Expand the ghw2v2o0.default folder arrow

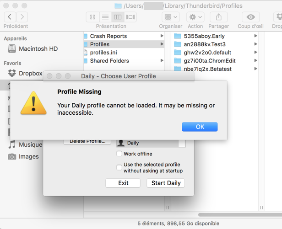click(255, 52)
